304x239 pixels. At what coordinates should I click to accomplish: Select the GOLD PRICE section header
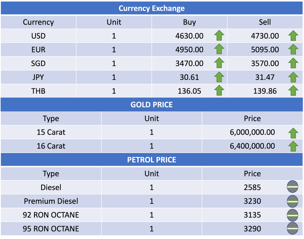(152, 105)
